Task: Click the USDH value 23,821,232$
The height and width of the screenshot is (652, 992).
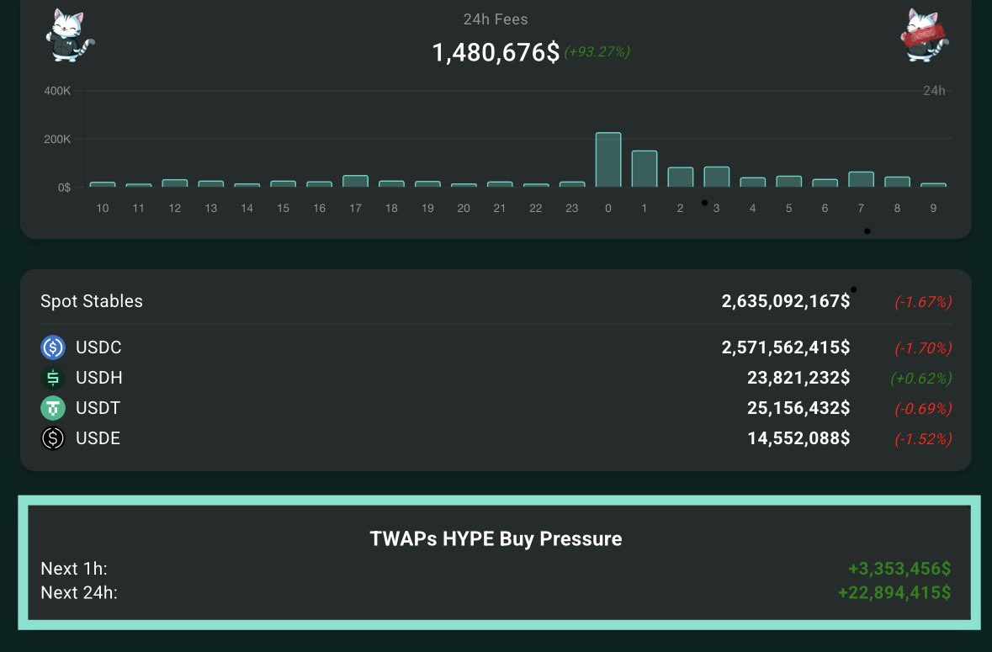Action: [x=798, y=378]
